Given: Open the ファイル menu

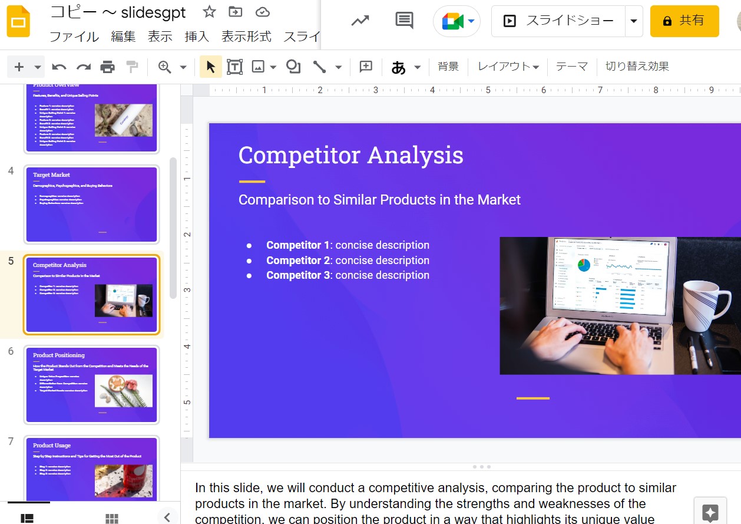Looking at the screenshot, I should tap(74, 36).
